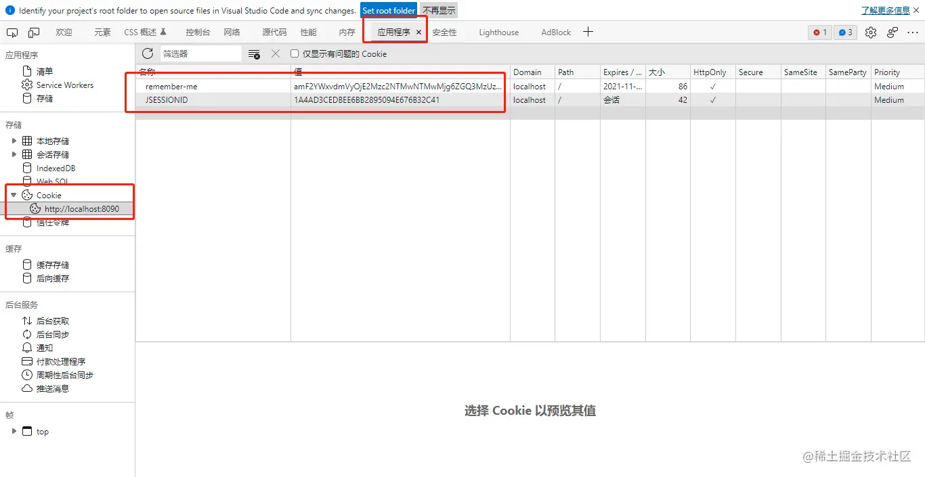This screenshot has height=477, width=925.
Task: Expand the top frame node
Action: click(x=14, y=431)
